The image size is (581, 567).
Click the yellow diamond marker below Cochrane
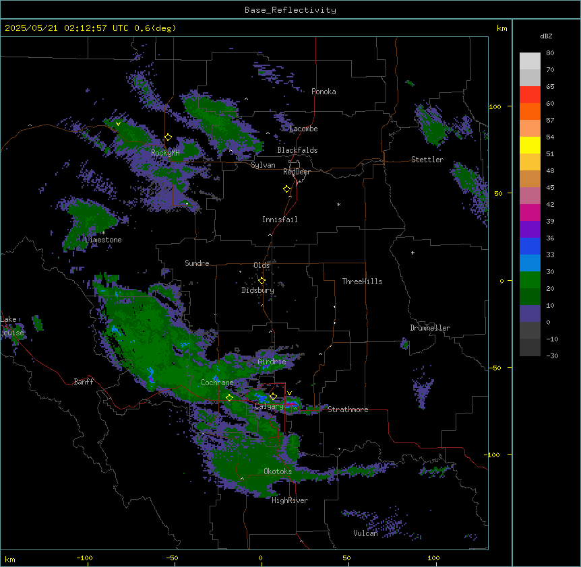[x=229, y=398]
